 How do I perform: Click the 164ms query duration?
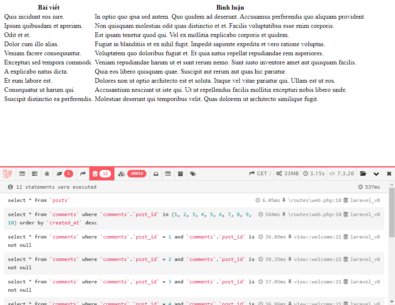click(x=269, y=214)
